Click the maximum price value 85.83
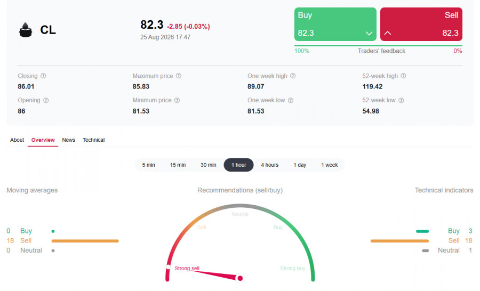 (141, 86)
